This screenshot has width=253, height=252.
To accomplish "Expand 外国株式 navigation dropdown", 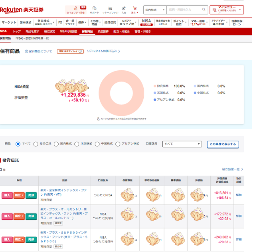I will coord(54,22).
